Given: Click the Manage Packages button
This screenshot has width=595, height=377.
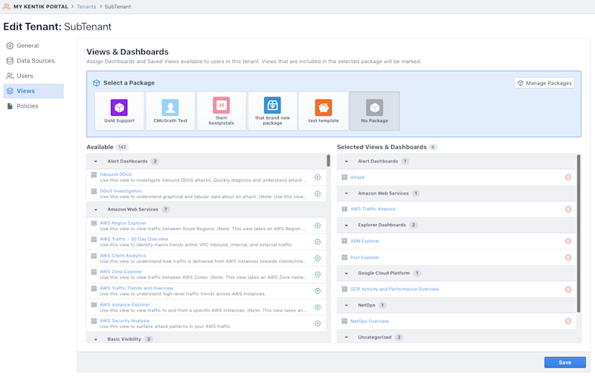Looking at the screenshot, I should pyautogui.click(x=544, y=83).
